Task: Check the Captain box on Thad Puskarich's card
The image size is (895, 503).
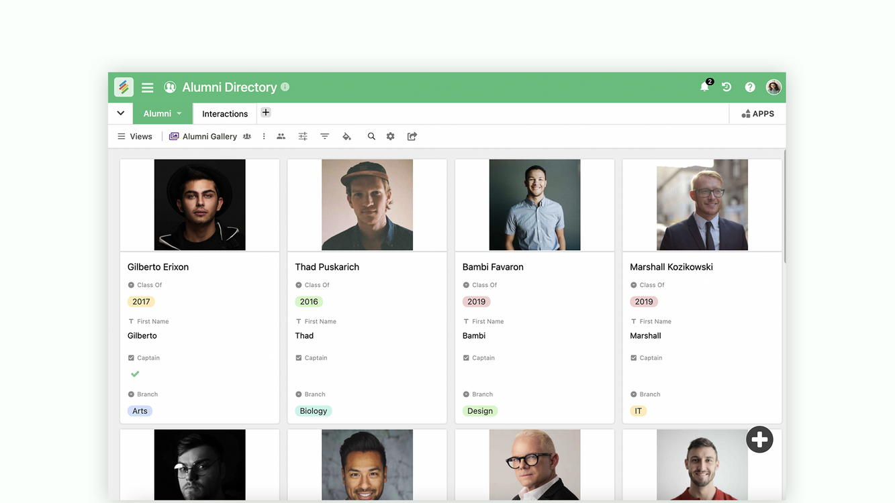Action: click(303, 374)
